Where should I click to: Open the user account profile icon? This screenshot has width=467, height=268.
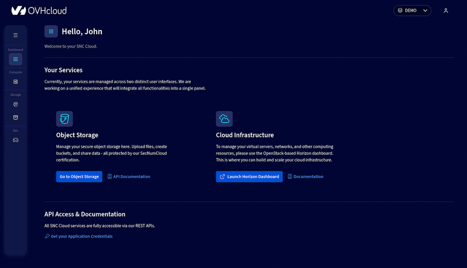446,11
